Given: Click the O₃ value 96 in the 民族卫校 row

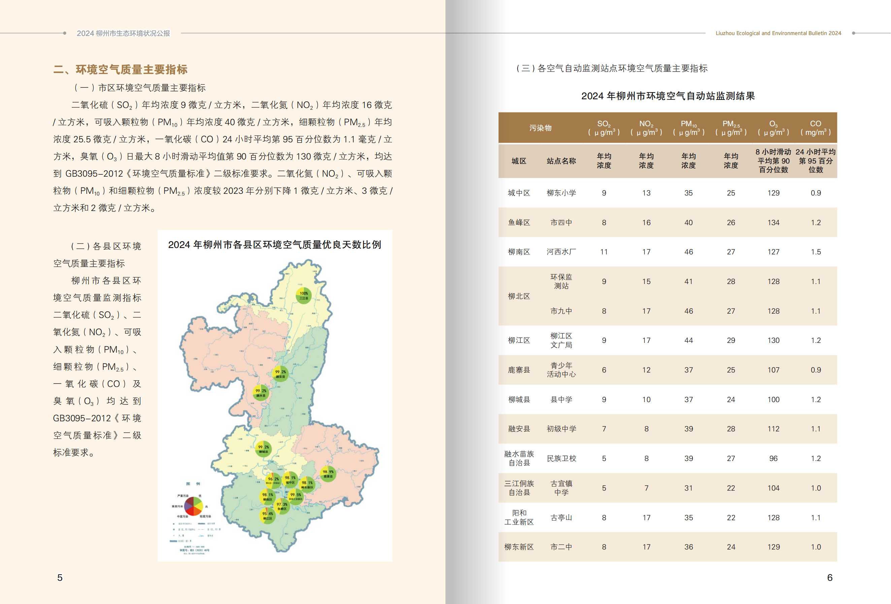Looking at the screenshot, I should coord(773,458).
